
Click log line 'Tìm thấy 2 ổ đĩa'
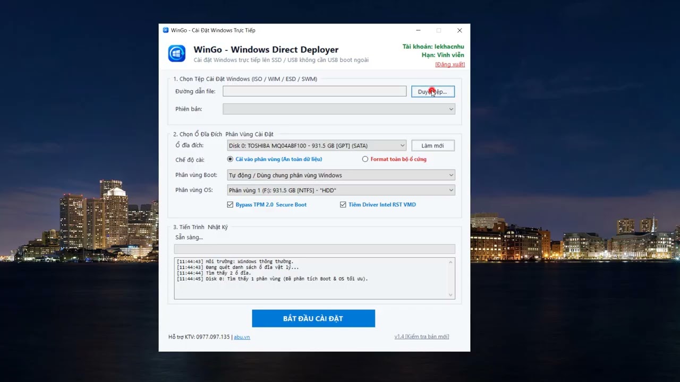point(214,273)
